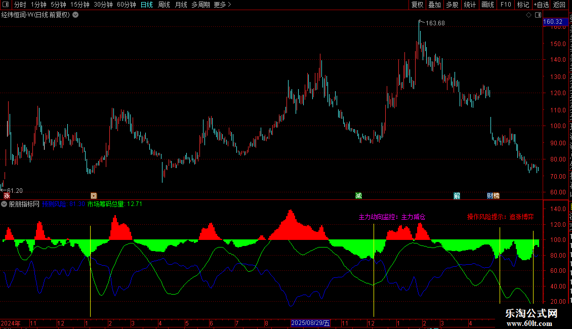The image size is (572, 329).
Task: Click the 标记 mark button
Action: 523,5
